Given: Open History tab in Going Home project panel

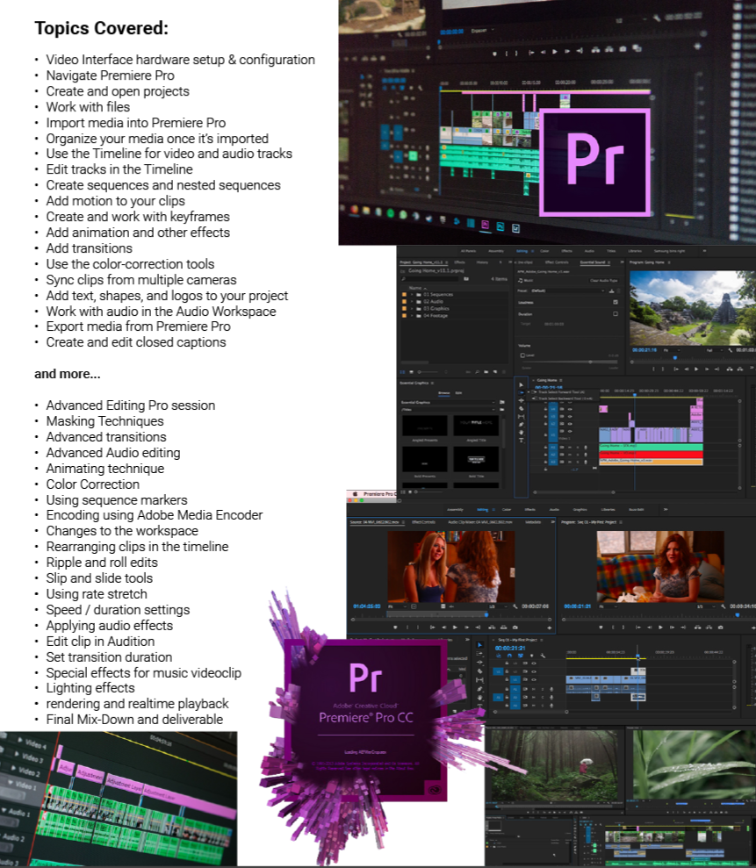Looking at the screenshot, I should (x=482, y=262).
